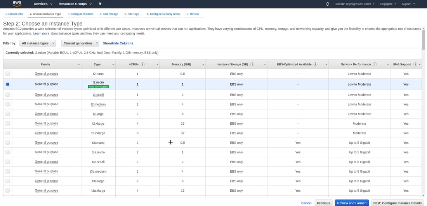
Task: Select the t2.nano instance checkbox
Action: click(x=8, y=74)
